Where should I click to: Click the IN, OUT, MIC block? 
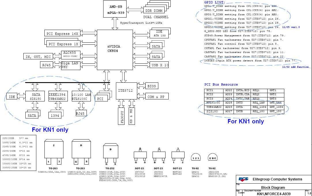pyautogui.click(x=38, y=56)
